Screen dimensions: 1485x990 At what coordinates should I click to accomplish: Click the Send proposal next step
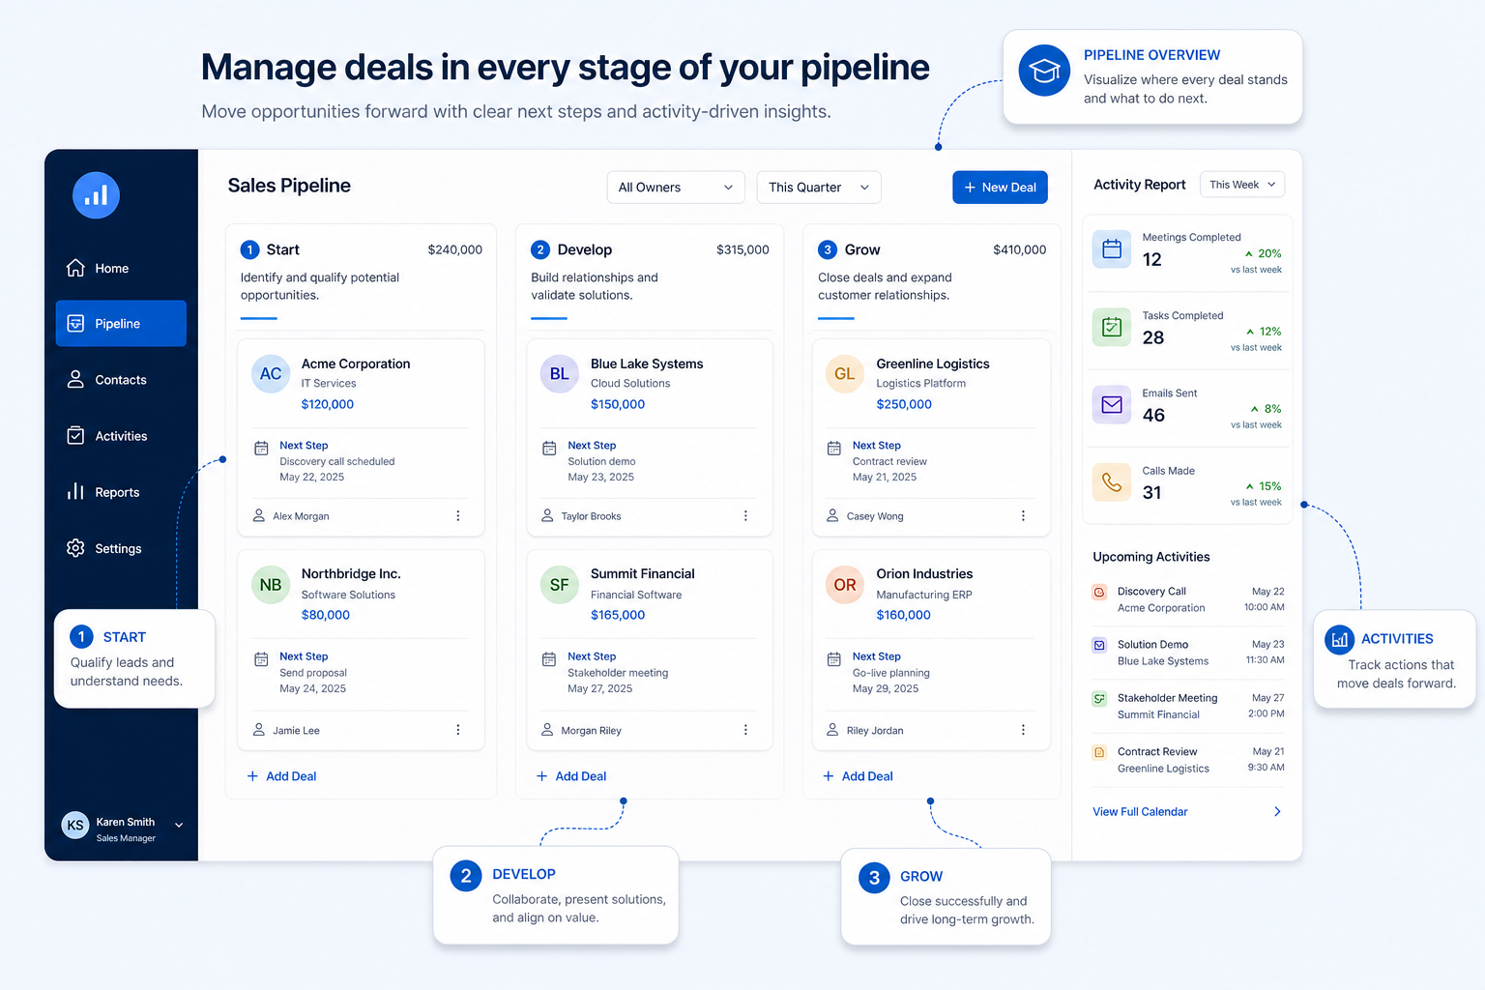coord(313,673)
